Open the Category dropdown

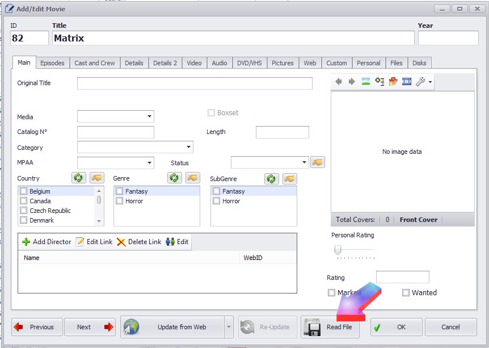pyautogui.click(x=189, y=147)
